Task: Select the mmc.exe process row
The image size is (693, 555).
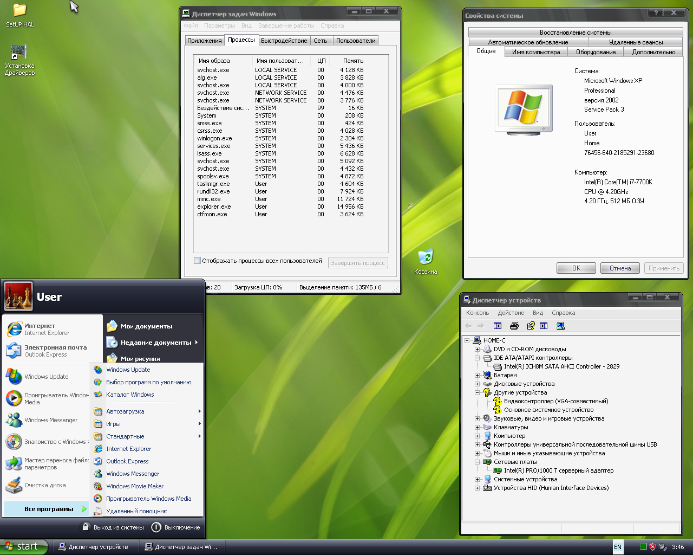Action: click(x=280, y=199)
